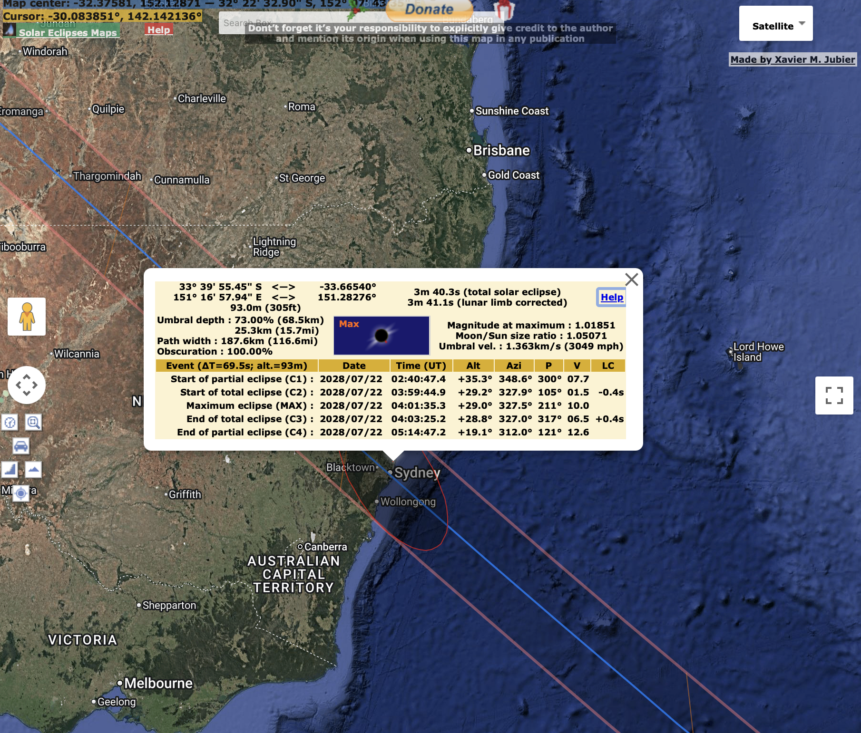Click Maximum eclipse (MAX) row label
Image resolution: width=861 pixels, height=733 pixels.
tap(250, 405)
